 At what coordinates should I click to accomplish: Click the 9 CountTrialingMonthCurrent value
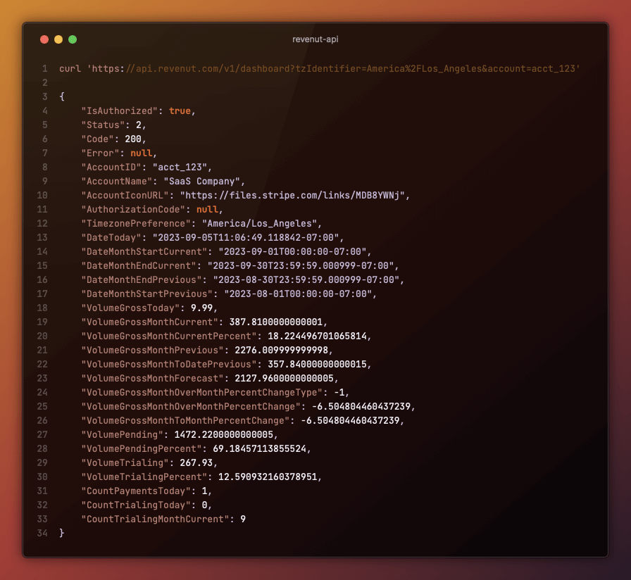(x=243, y=519)
